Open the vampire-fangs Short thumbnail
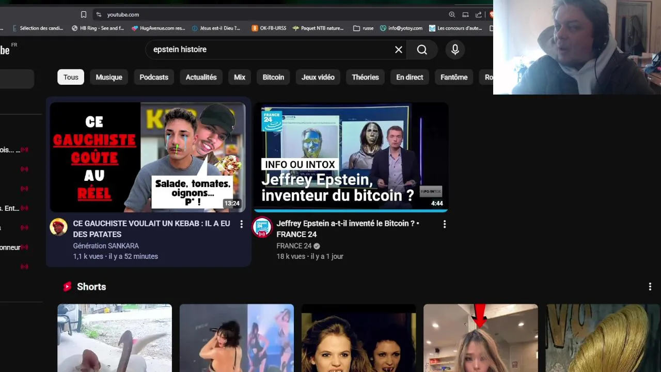Viewport: 661px width, 372px height. click(x=358, y=338)
